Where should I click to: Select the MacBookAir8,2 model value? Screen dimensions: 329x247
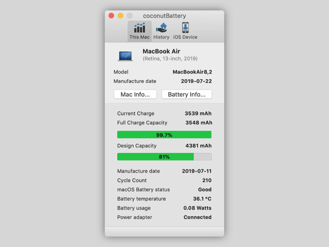pos(192,72)
